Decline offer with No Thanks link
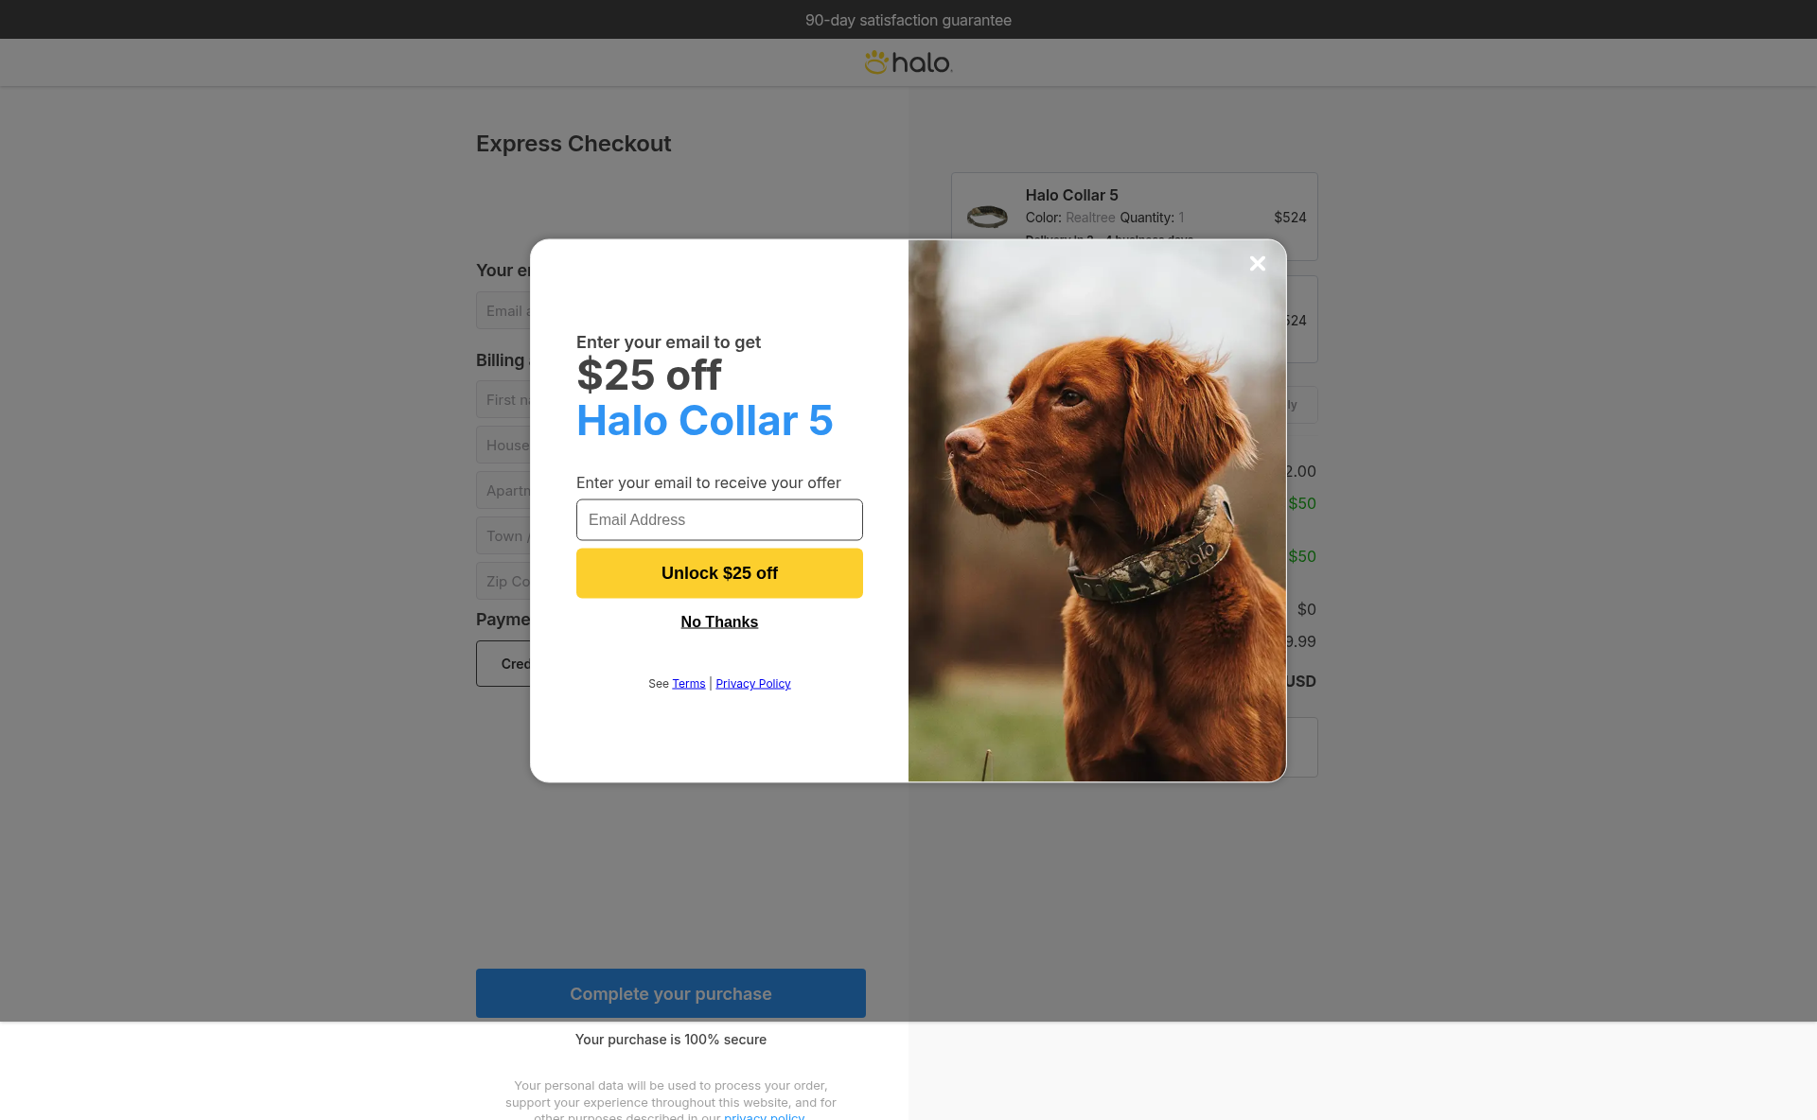The width and height of the screenshot is (1817, 1120). 719,621
